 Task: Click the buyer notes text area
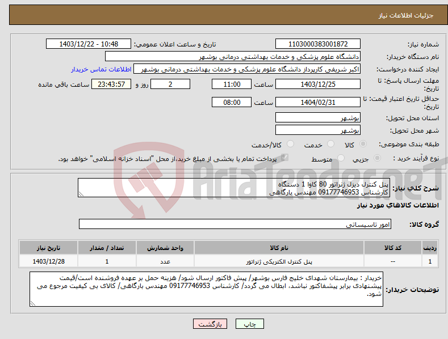click(206, 289)
